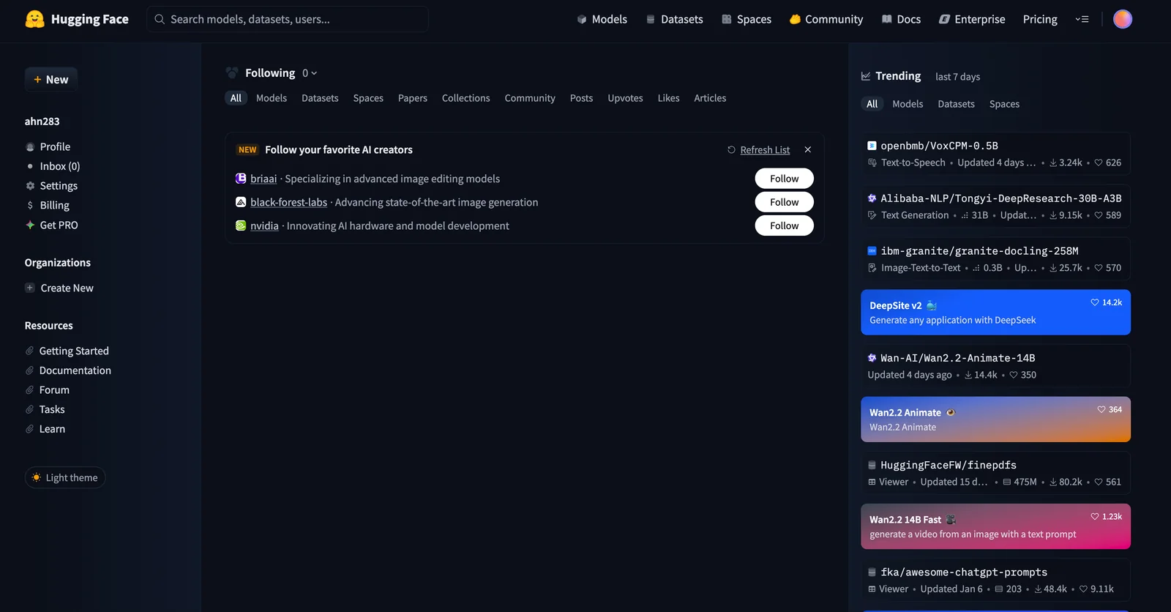Dismiss the Follow your favorite creators panel
Screen dimensions: 1171x612
coord(808,149)
